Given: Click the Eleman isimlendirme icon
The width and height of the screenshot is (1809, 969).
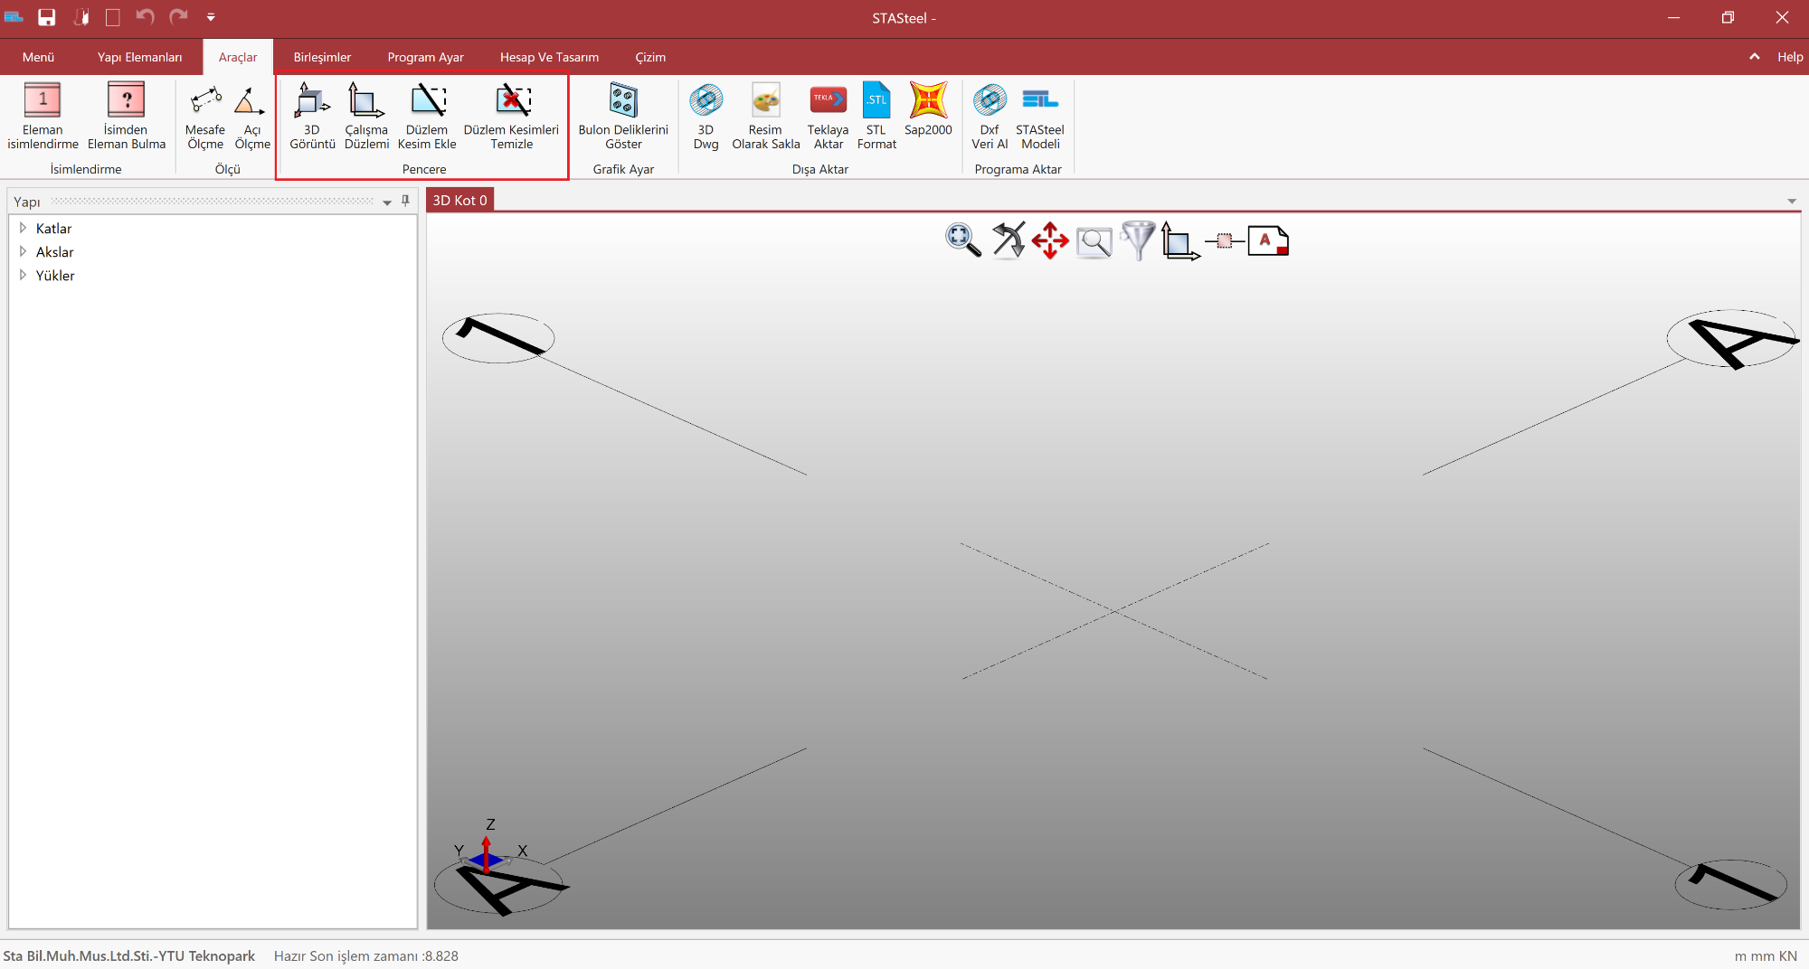Looking at the screenshot, I should [43, 101].
